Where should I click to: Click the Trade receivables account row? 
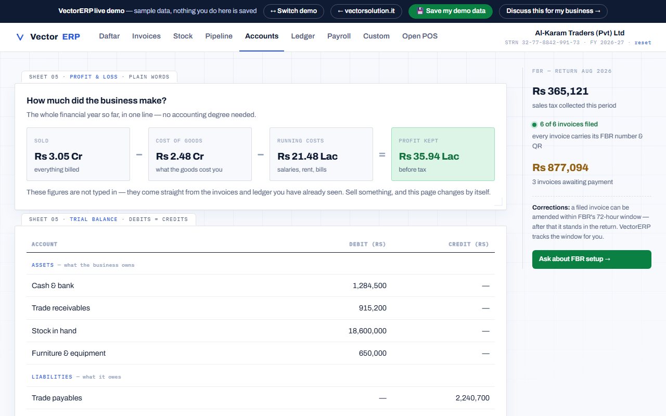[261, 308]
